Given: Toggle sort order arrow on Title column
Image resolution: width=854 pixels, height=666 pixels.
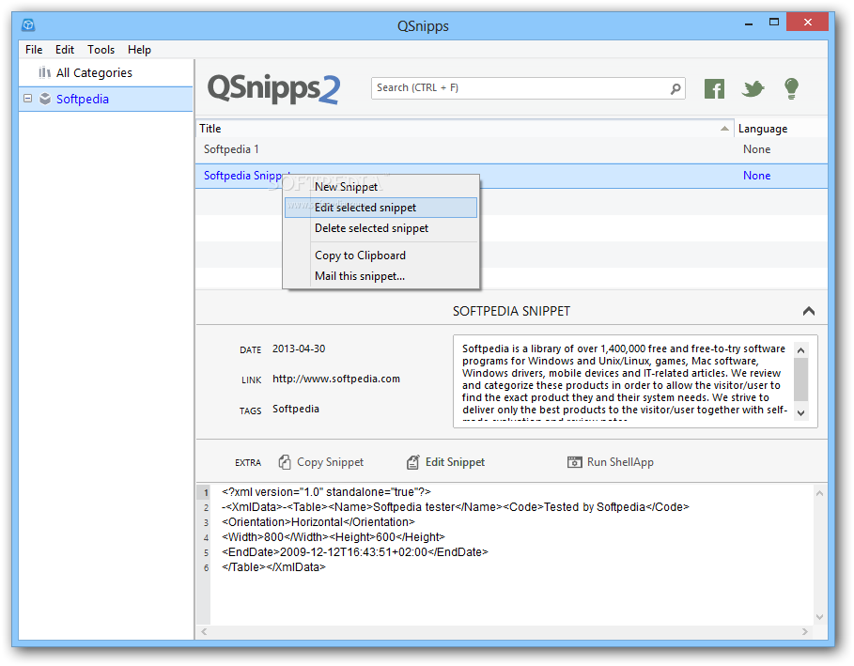Looking at the screenshot, I should (723, 129).
